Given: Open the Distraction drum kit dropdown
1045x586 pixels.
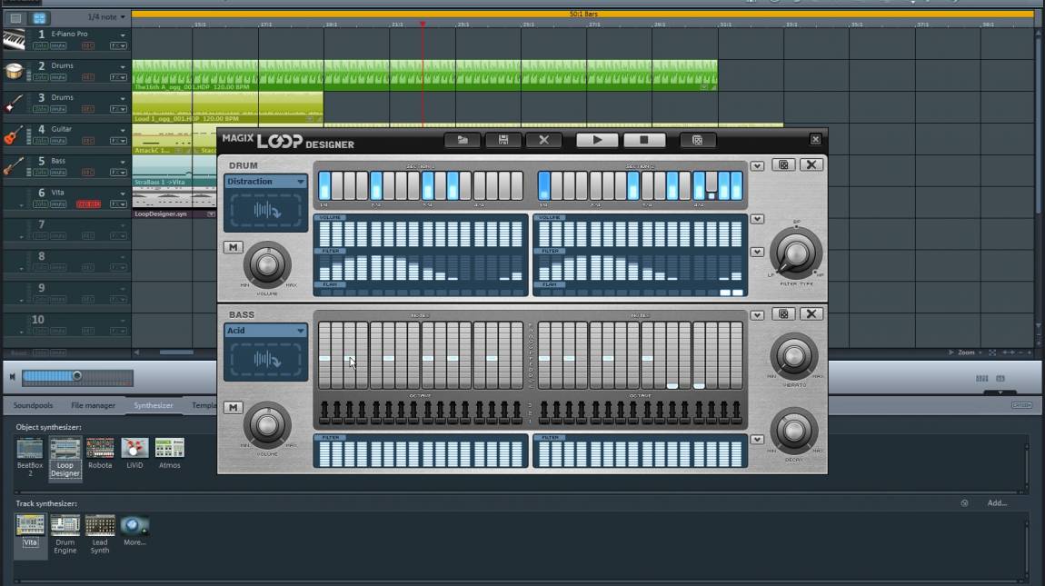Looking at the screenshot, I should pyautogui.click(x=266, y=182).
